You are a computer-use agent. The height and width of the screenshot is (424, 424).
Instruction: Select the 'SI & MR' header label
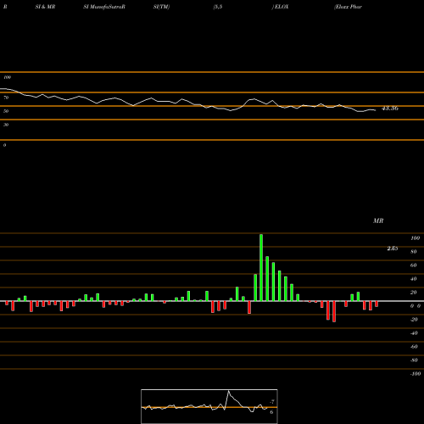point(45,7)
